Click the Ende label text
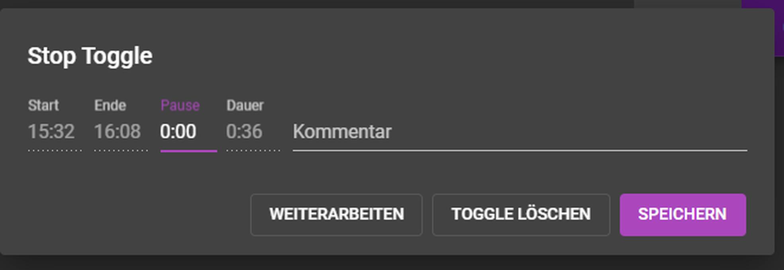Image resolution: width=784 pixels, height=270 pixels. coord(110,106)
